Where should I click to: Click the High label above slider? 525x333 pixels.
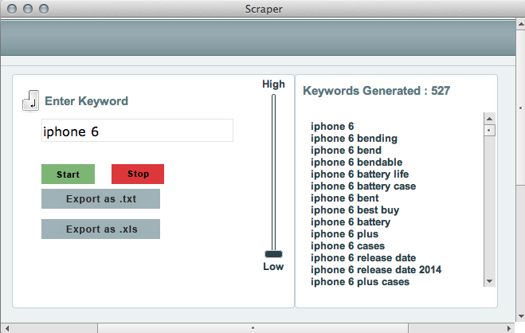pyautogui.click(x=273, y=84)
